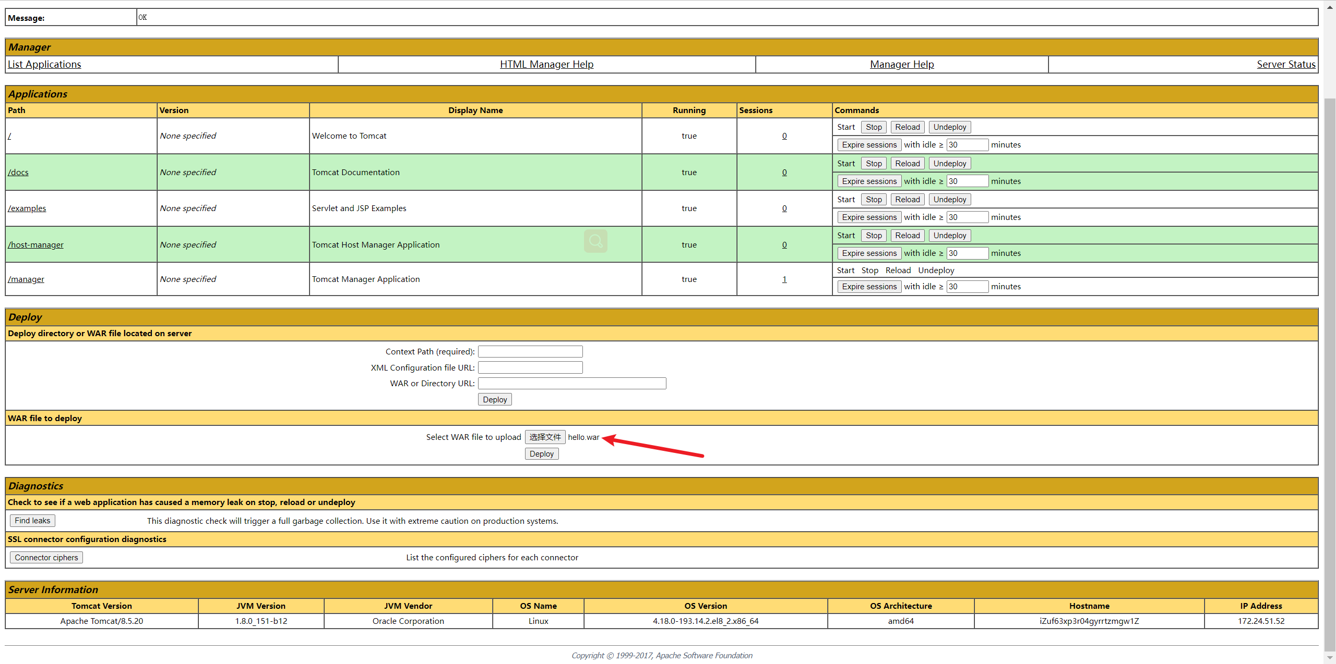Click the hello.war selected file name
This screenshot has height=664, width=1336.
point(583,437)
